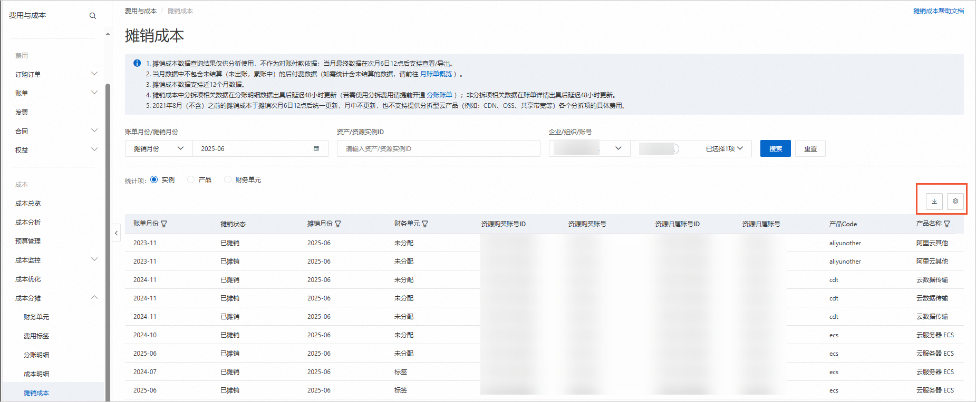
Task: Click the download export icon above the table
Action: click(x=934, y=202)
